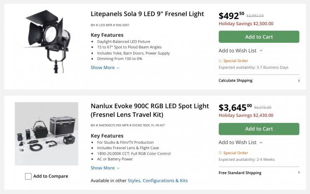Check the Add to Compare checkbox
This screenshot has height=194, width=310.
pos(28,176)
